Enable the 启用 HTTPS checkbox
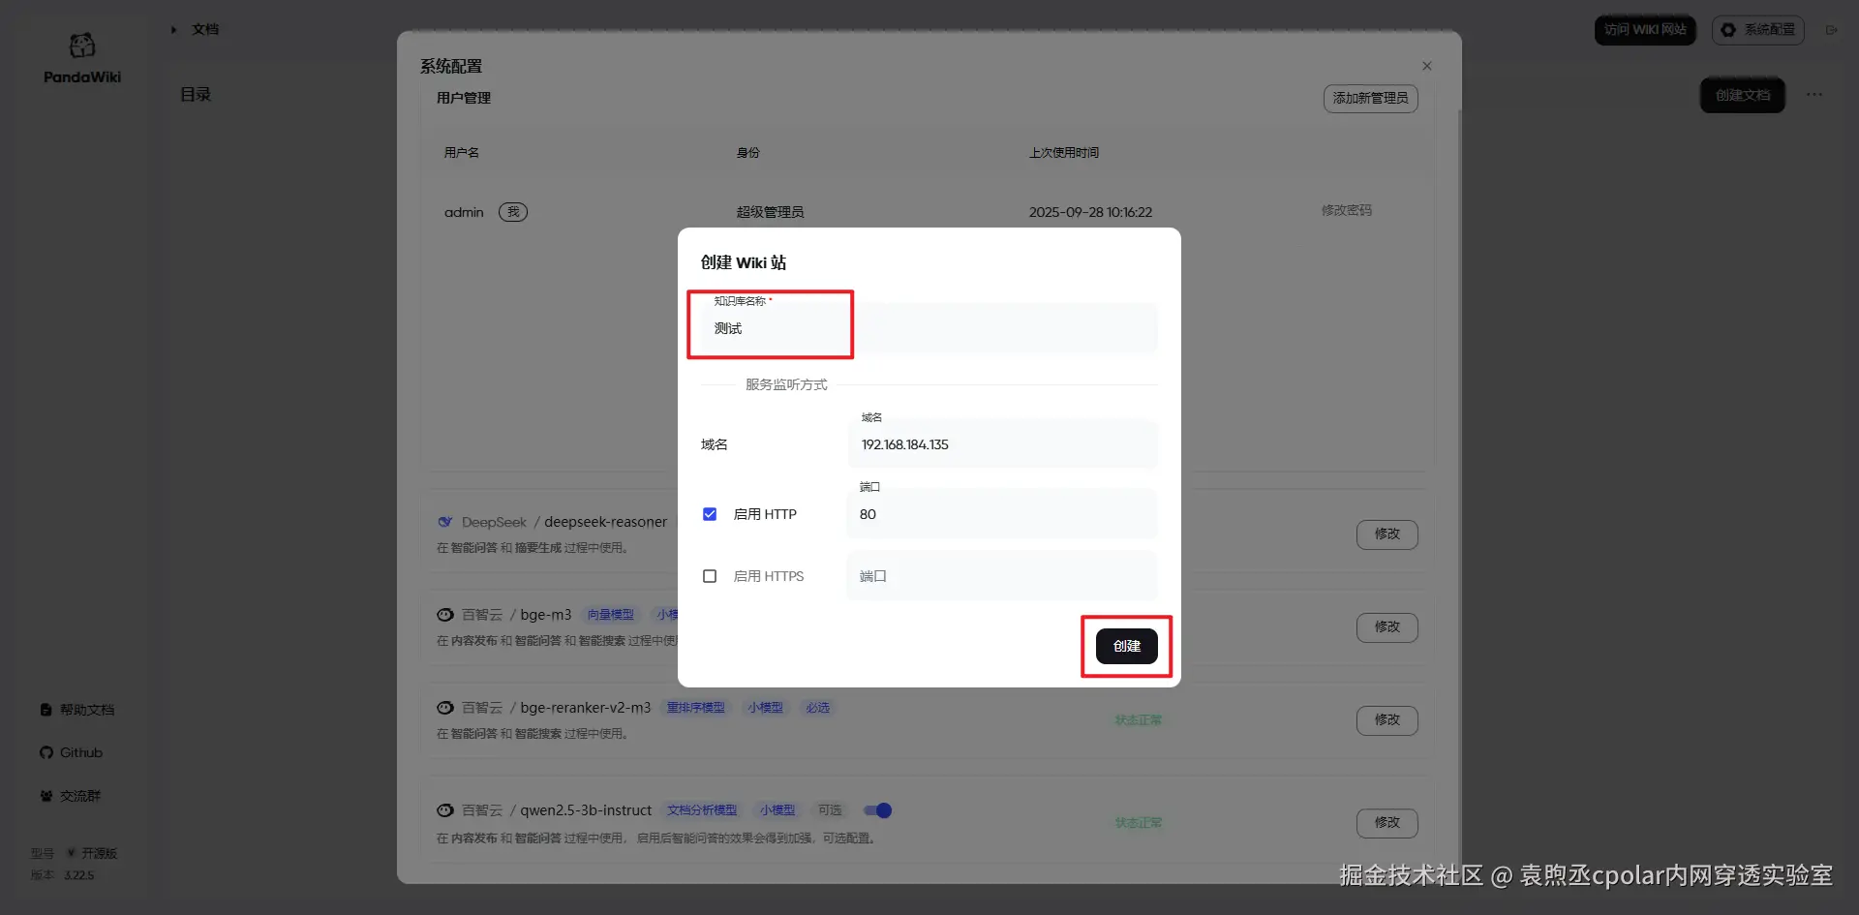1859x915 pixels. pyautogui.click(x=710, y=576)
